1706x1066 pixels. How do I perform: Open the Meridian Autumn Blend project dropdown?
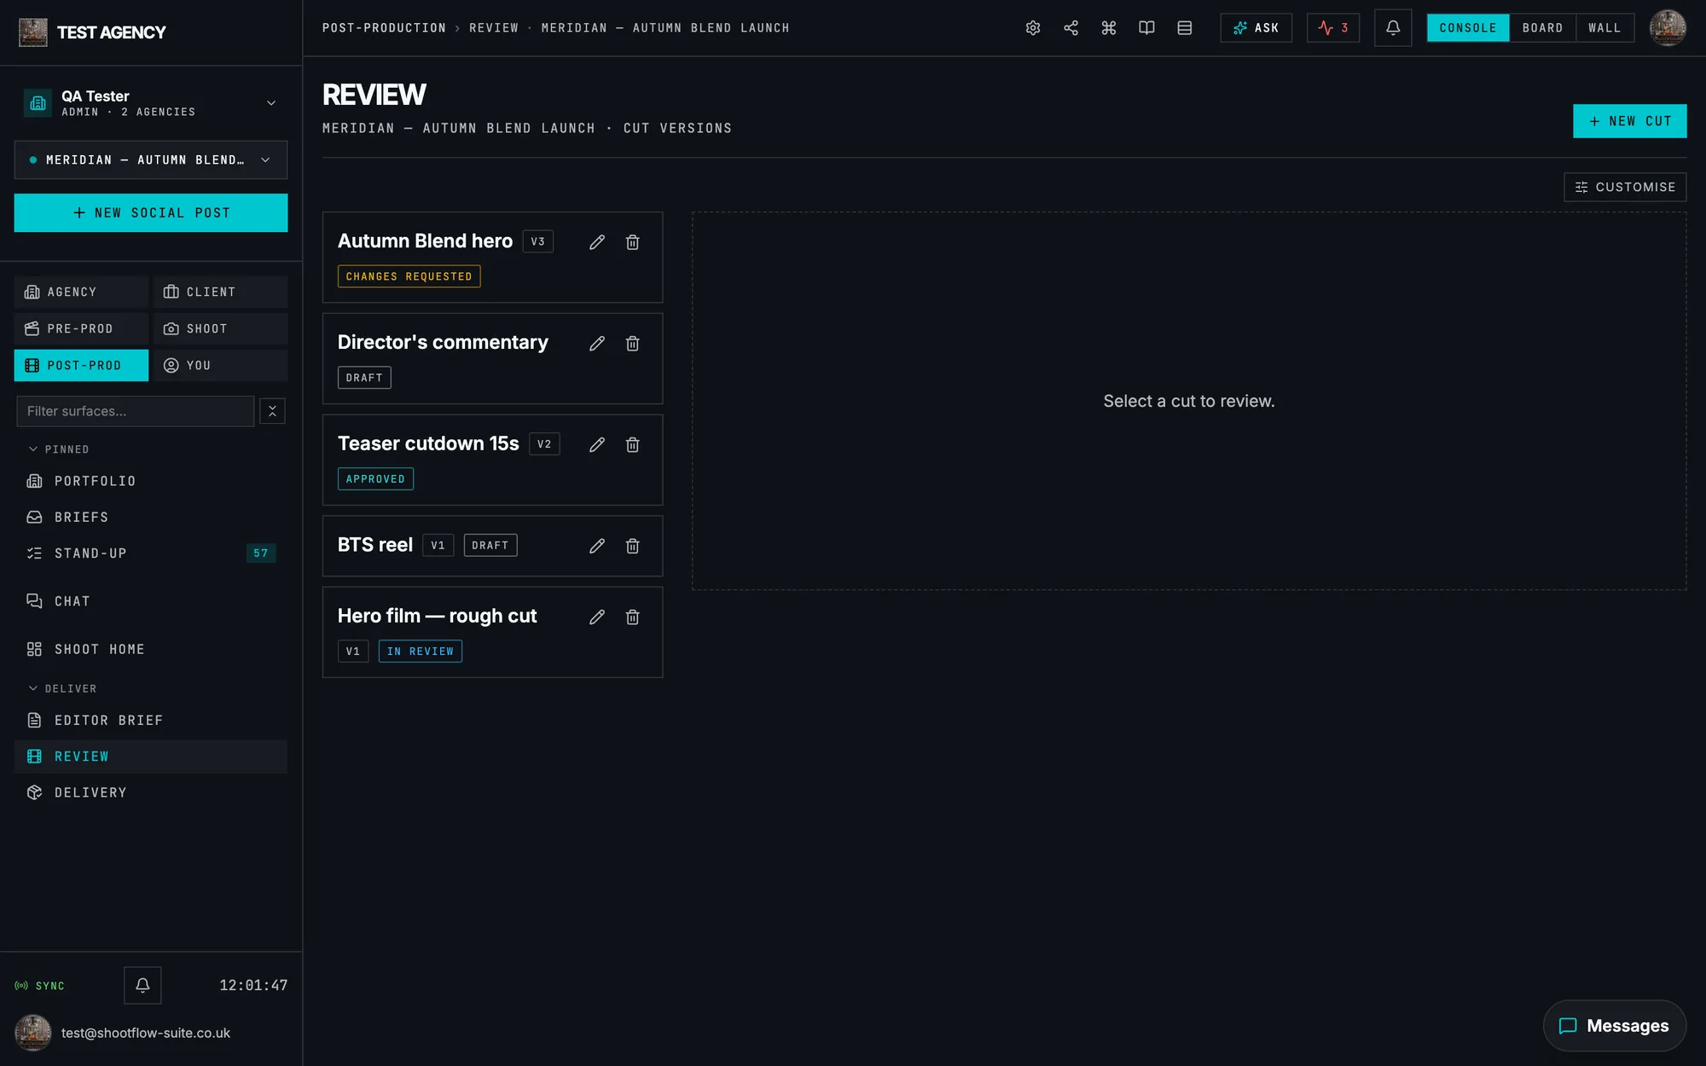click(151, 160)
